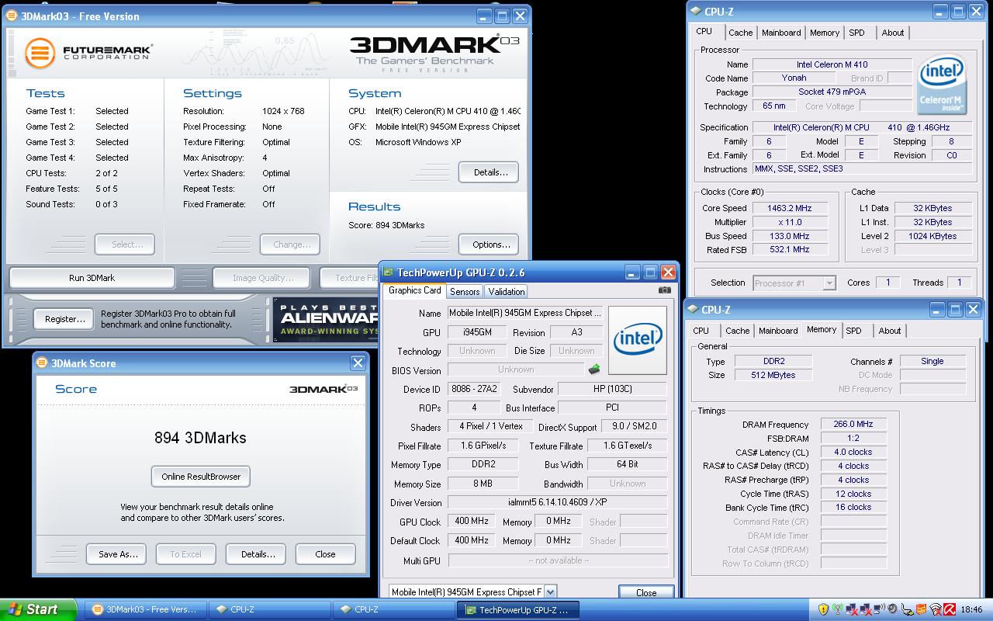Switch to TechPowerUp GPU-Z taskbar item
Viewport: 993px width, 621px height.
518,609
